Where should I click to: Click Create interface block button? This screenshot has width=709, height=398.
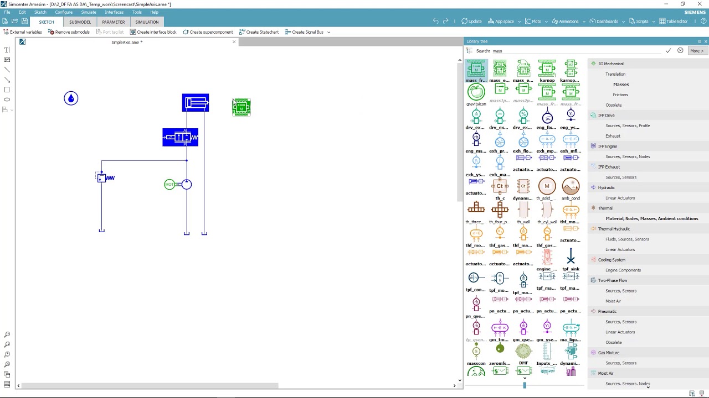[153, 32]
